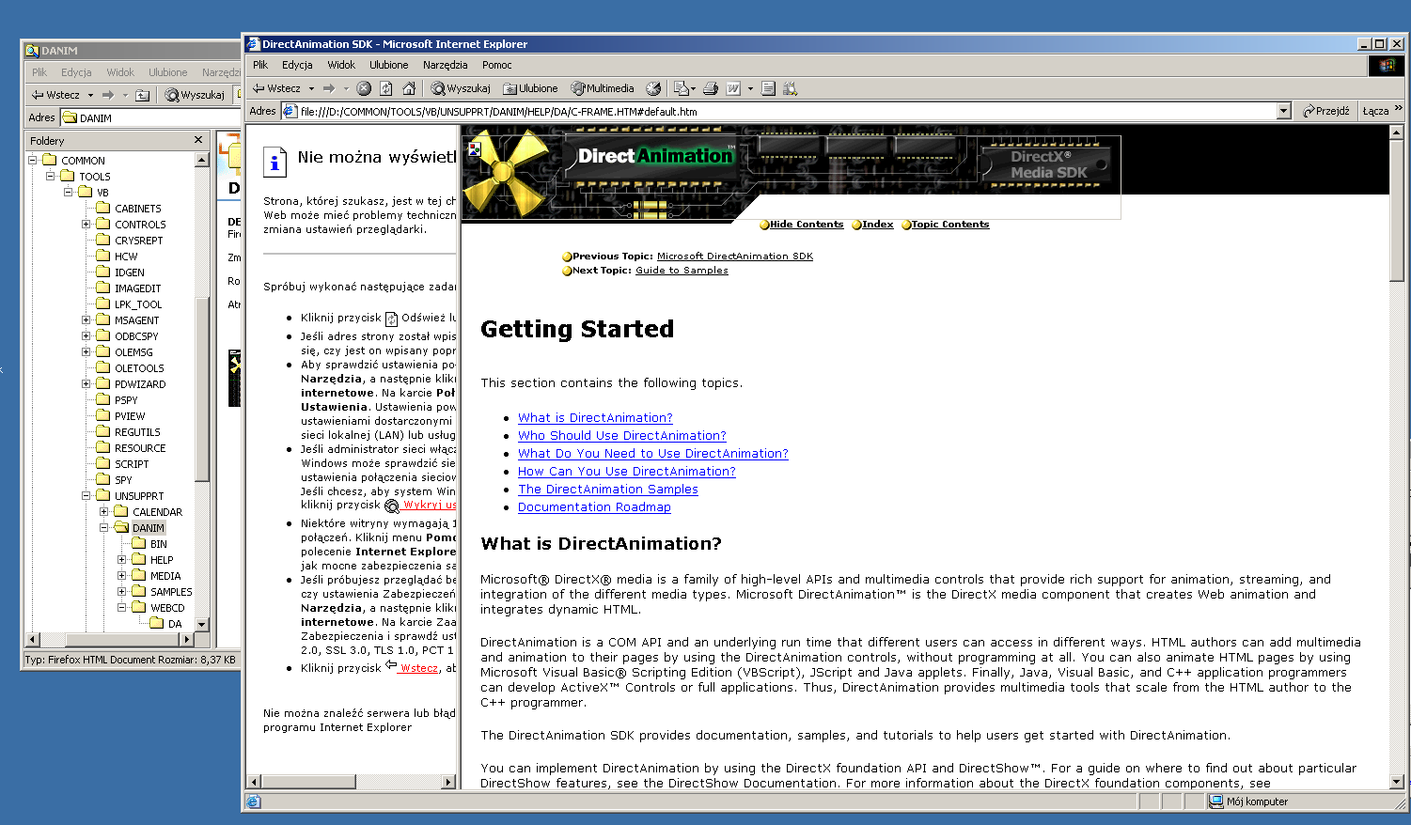Image resolution: width=1411 pixels, height=825 pixels.
Task: Select the BIN folder under DANIM
Action: click(x=159, y=544)
